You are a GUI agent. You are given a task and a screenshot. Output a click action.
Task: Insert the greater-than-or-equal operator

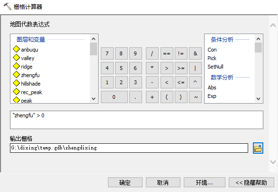pos(181,68)
